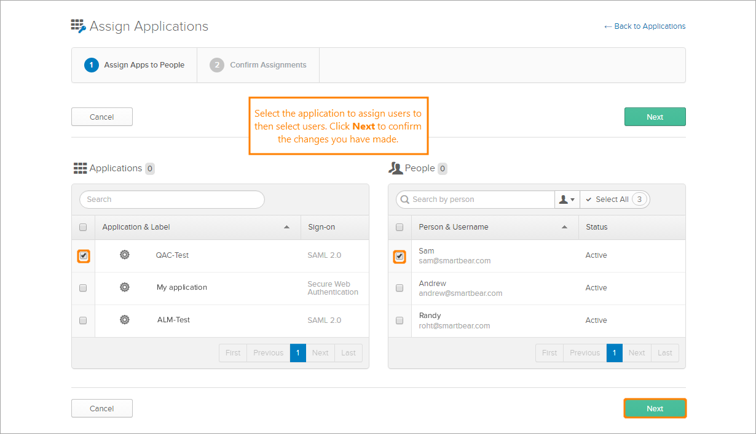Go to Confirm Assignments step

[259, 65]
